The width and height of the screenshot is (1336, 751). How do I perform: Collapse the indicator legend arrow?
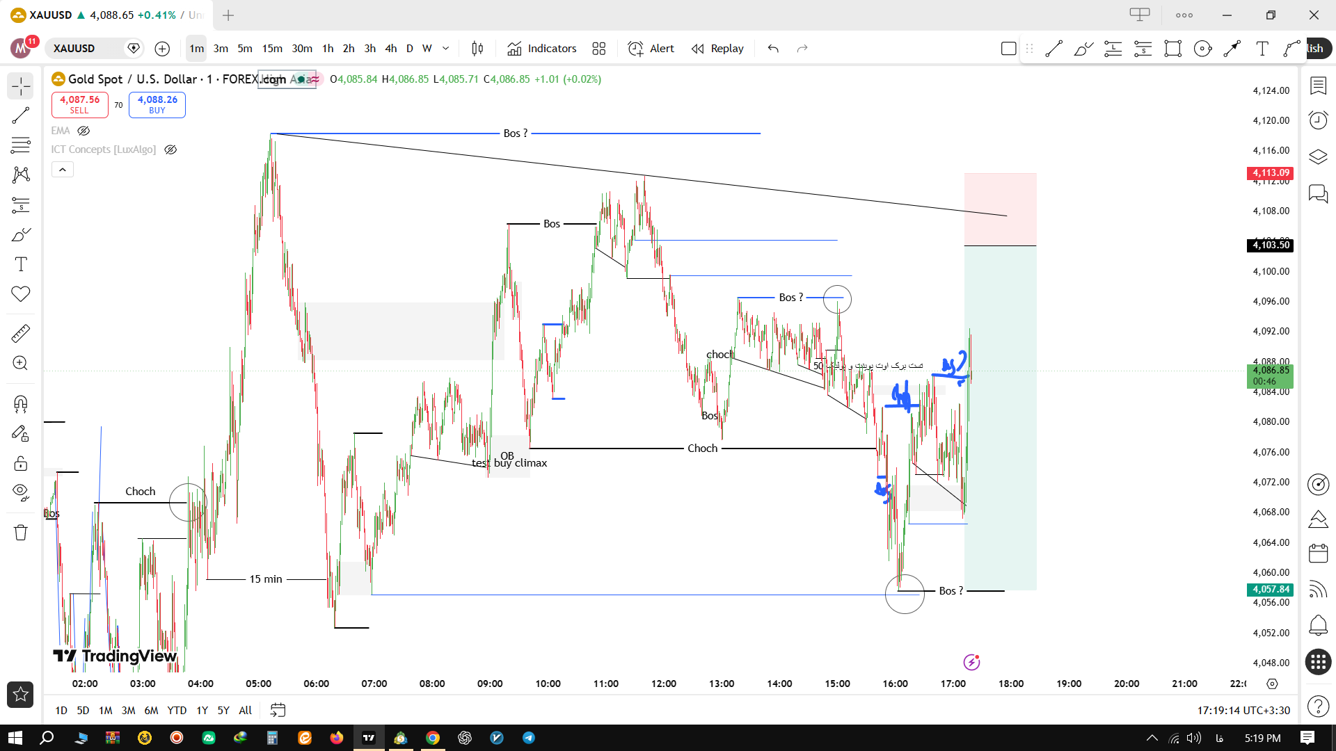(x=63, y=170)
